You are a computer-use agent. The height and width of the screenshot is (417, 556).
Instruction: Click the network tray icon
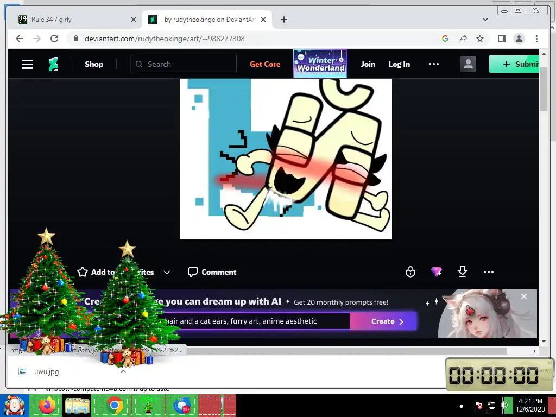click(491, 405)
